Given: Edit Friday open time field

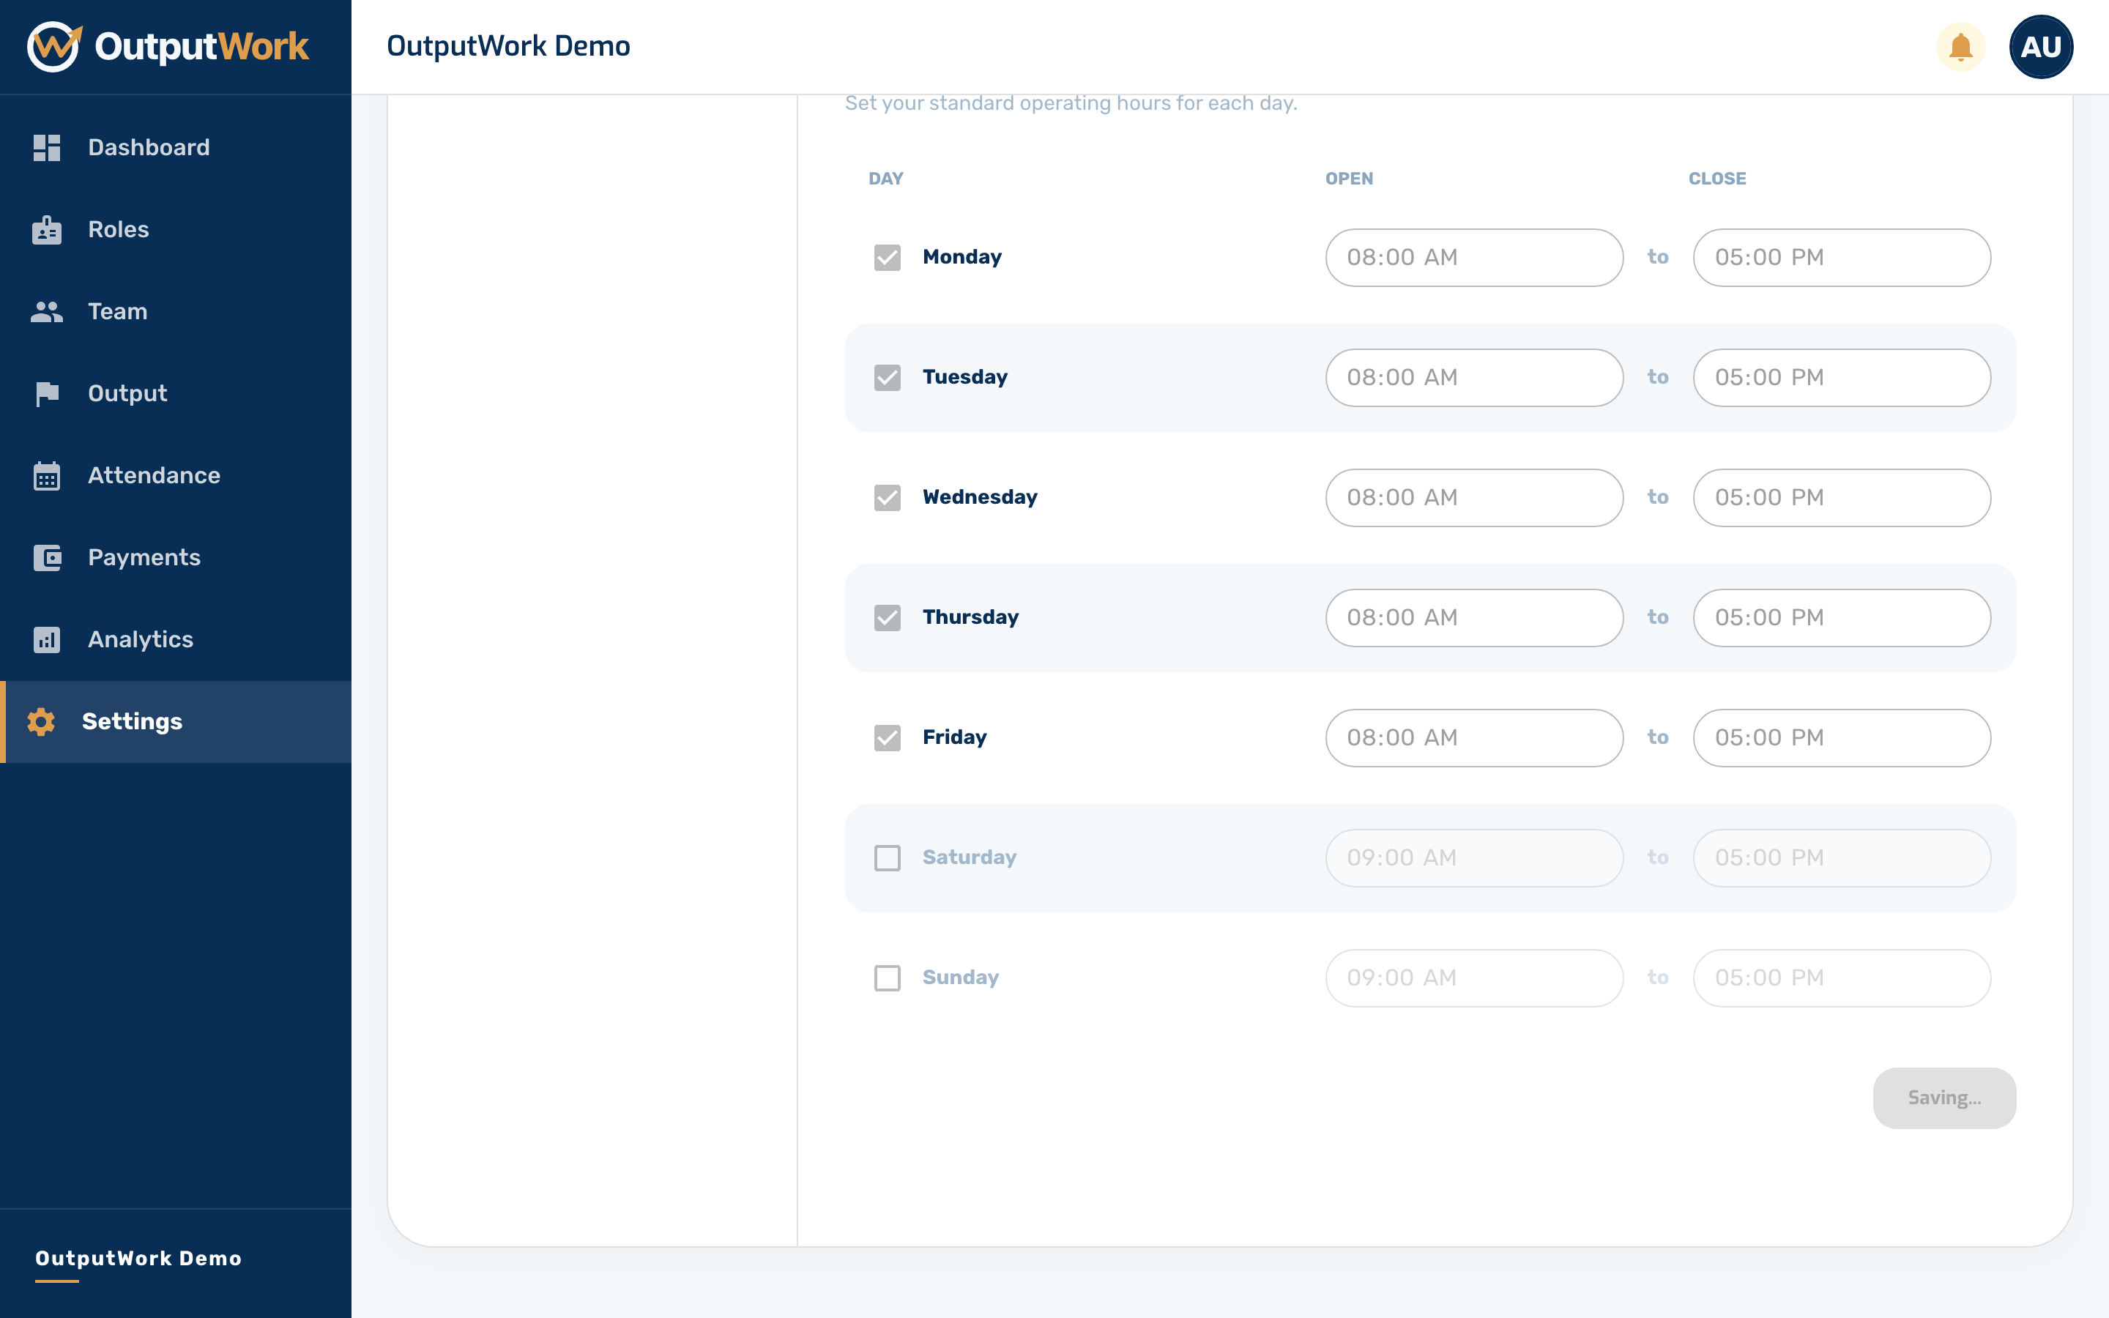Looking at the screenshot, I should 1473,737.
